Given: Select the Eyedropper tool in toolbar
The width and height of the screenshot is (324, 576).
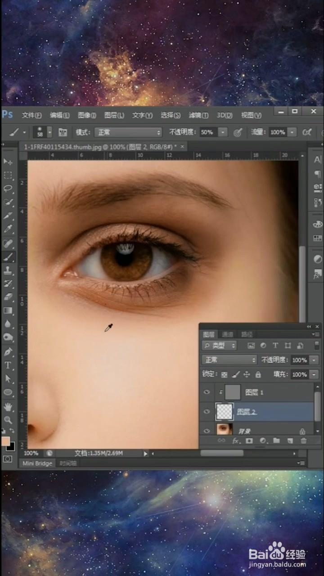Looking at the screenshot, I should coord(8,229).
